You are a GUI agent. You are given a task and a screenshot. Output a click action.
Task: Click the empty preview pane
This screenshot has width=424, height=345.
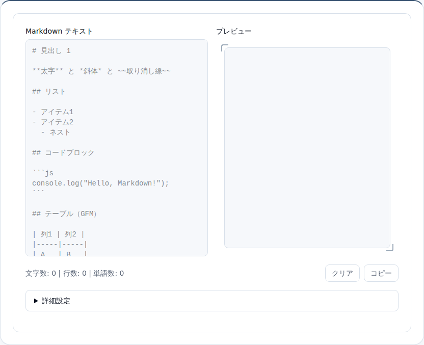(307, 148)
